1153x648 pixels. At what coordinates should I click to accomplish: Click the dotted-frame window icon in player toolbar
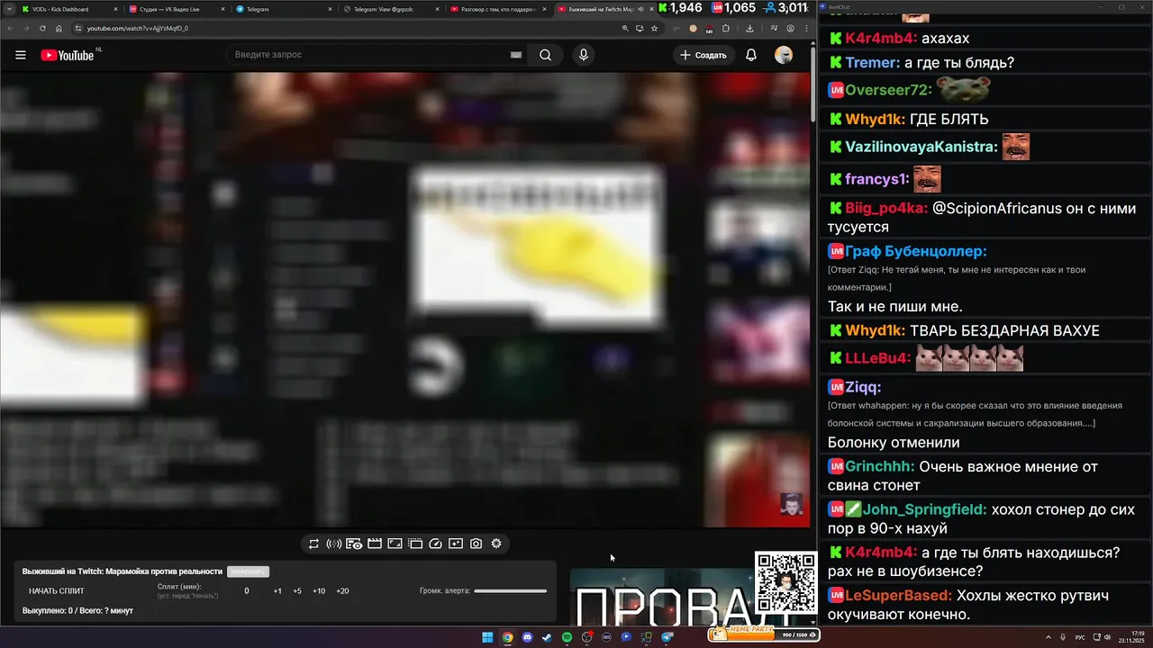(415, 544)
